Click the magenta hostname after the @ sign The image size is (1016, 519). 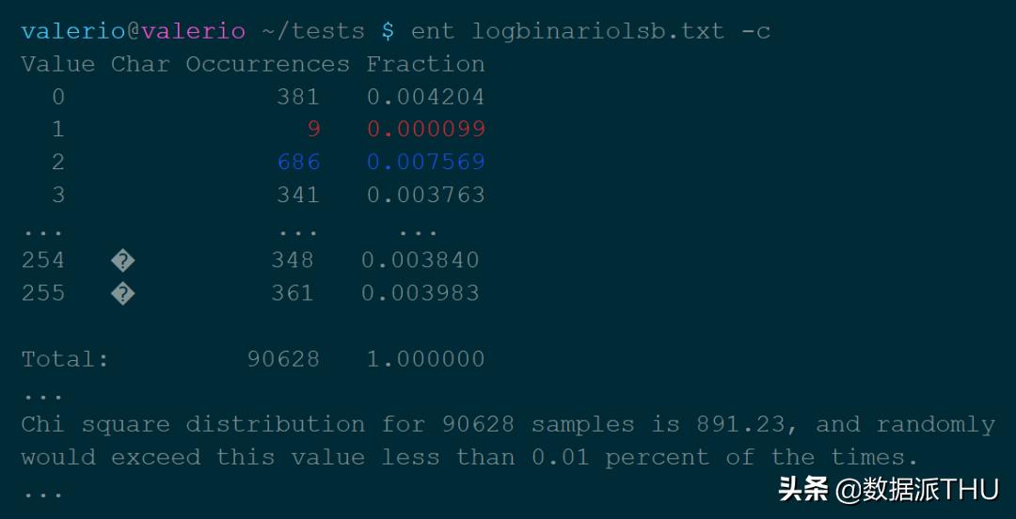(193, 31)
